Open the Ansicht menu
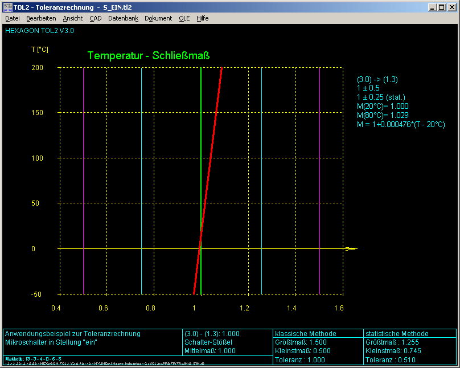460x368 pixels. click(x=72, y=18)
